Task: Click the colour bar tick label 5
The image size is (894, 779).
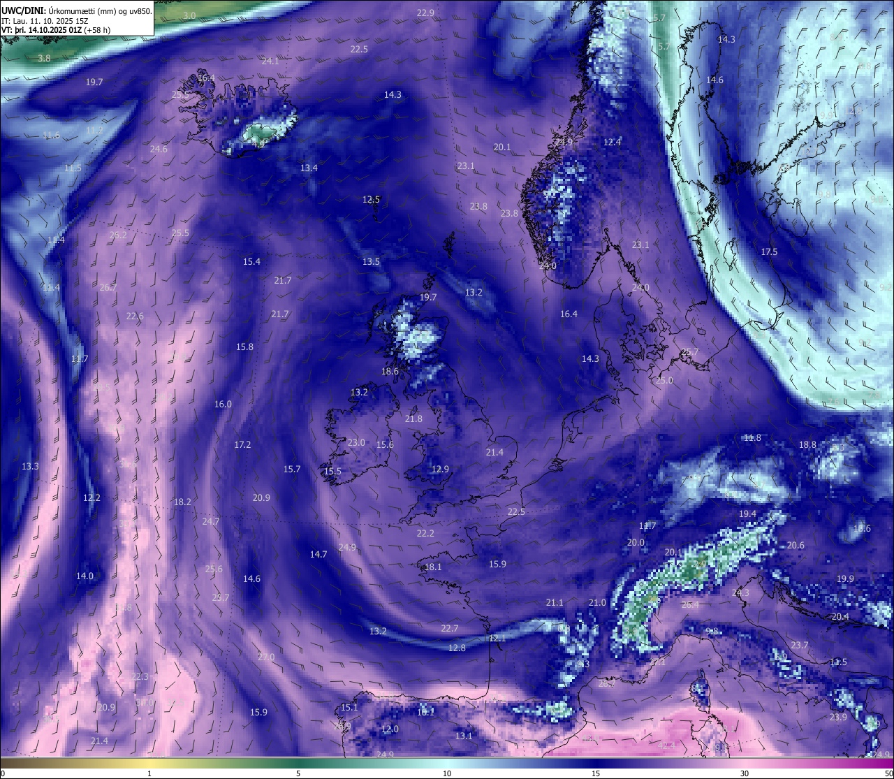Action: (x=298, y=773)
